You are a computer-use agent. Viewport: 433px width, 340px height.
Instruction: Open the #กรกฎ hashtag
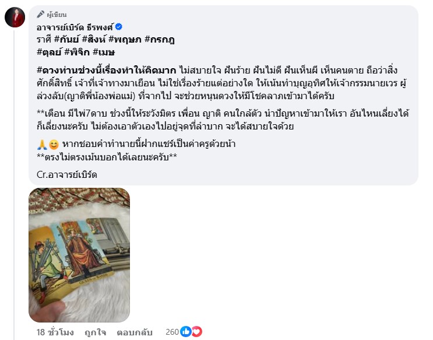pyautogui.click(x=159, y=40)
